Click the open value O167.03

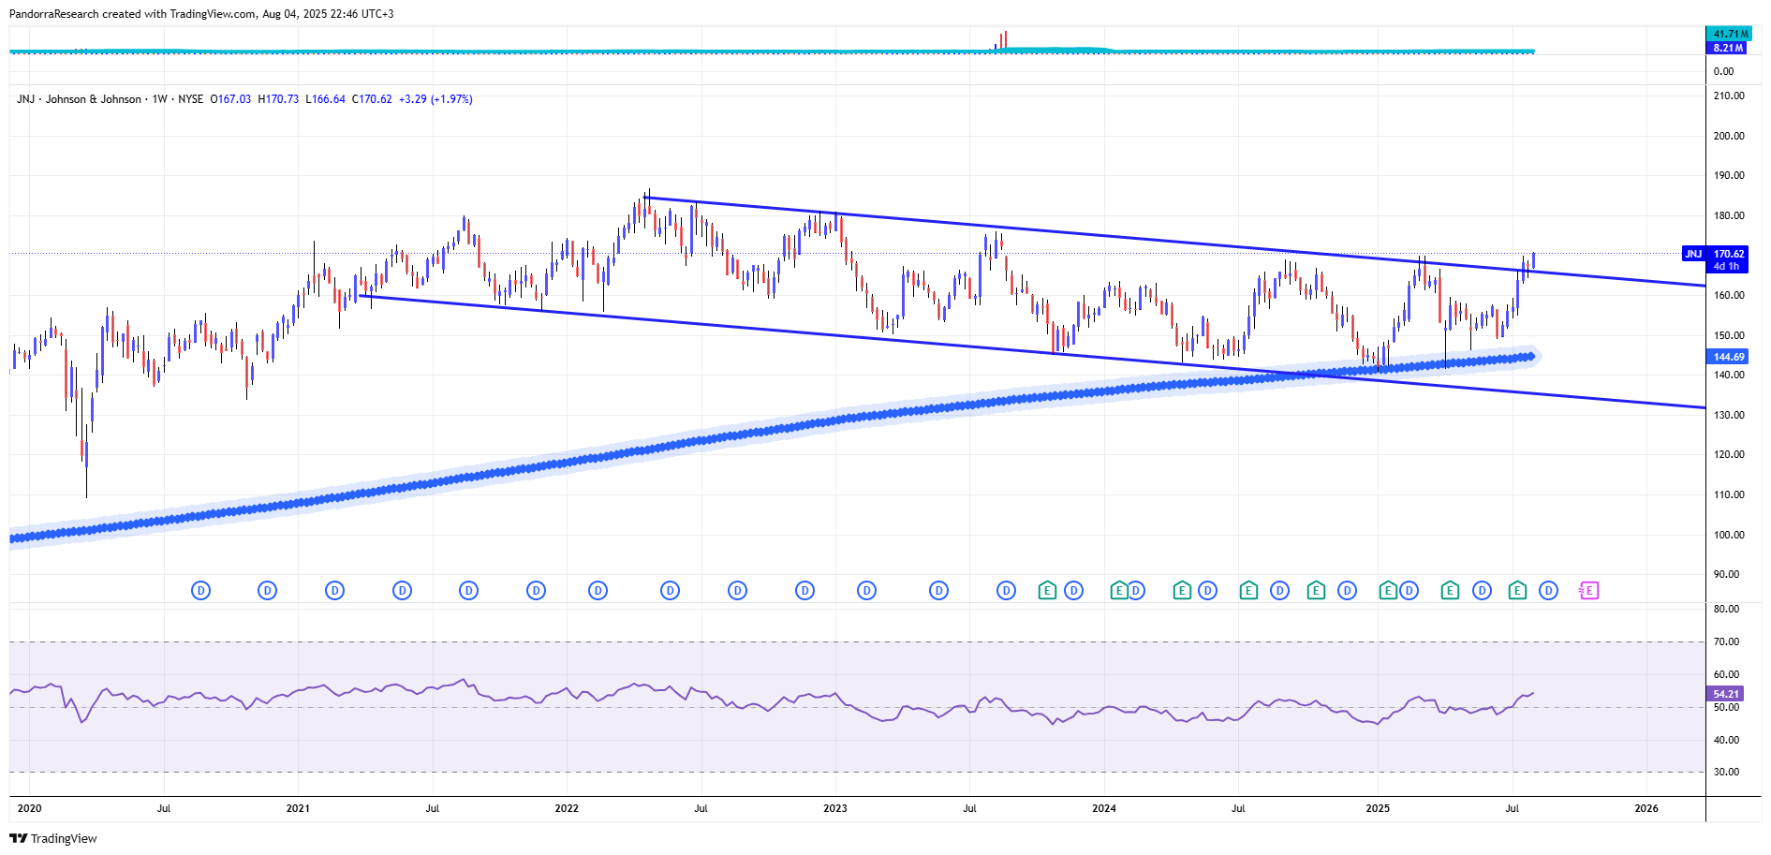[x=230, y=99]
